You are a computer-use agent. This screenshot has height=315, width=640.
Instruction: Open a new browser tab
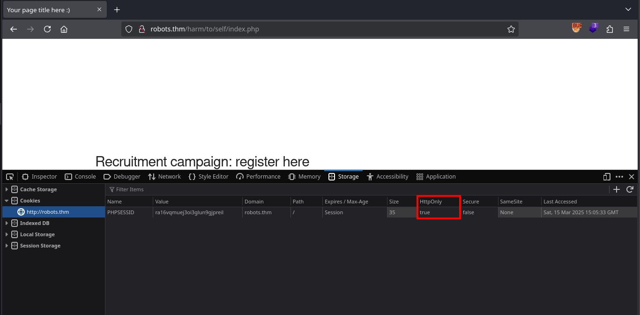[117, 10]
